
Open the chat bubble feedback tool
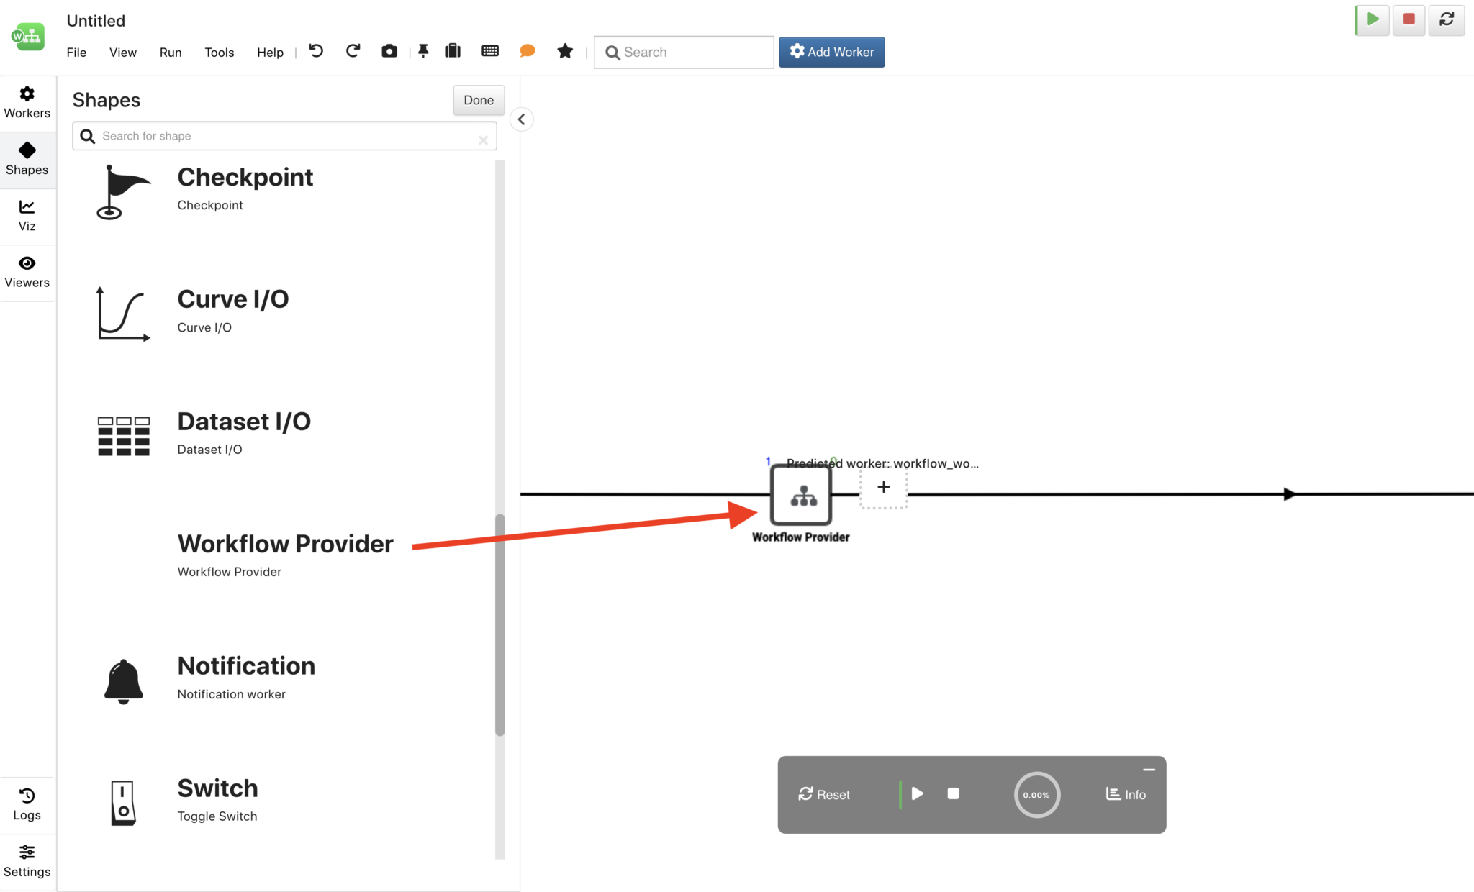point(527,51)
